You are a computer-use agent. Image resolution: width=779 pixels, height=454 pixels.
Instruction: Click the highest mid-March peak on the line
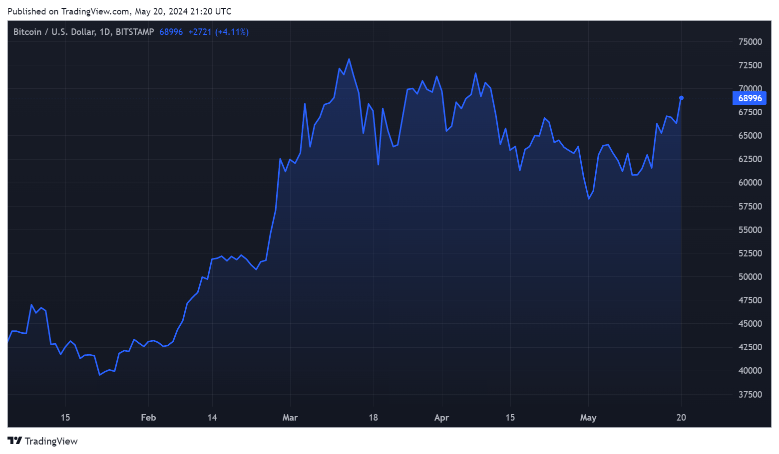(349, 59)
